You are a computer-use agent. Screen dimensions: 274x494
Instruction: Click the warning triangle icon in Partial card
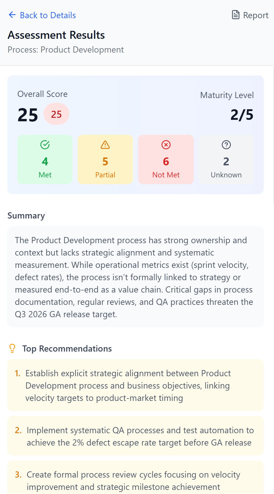[x=105, y=144]
